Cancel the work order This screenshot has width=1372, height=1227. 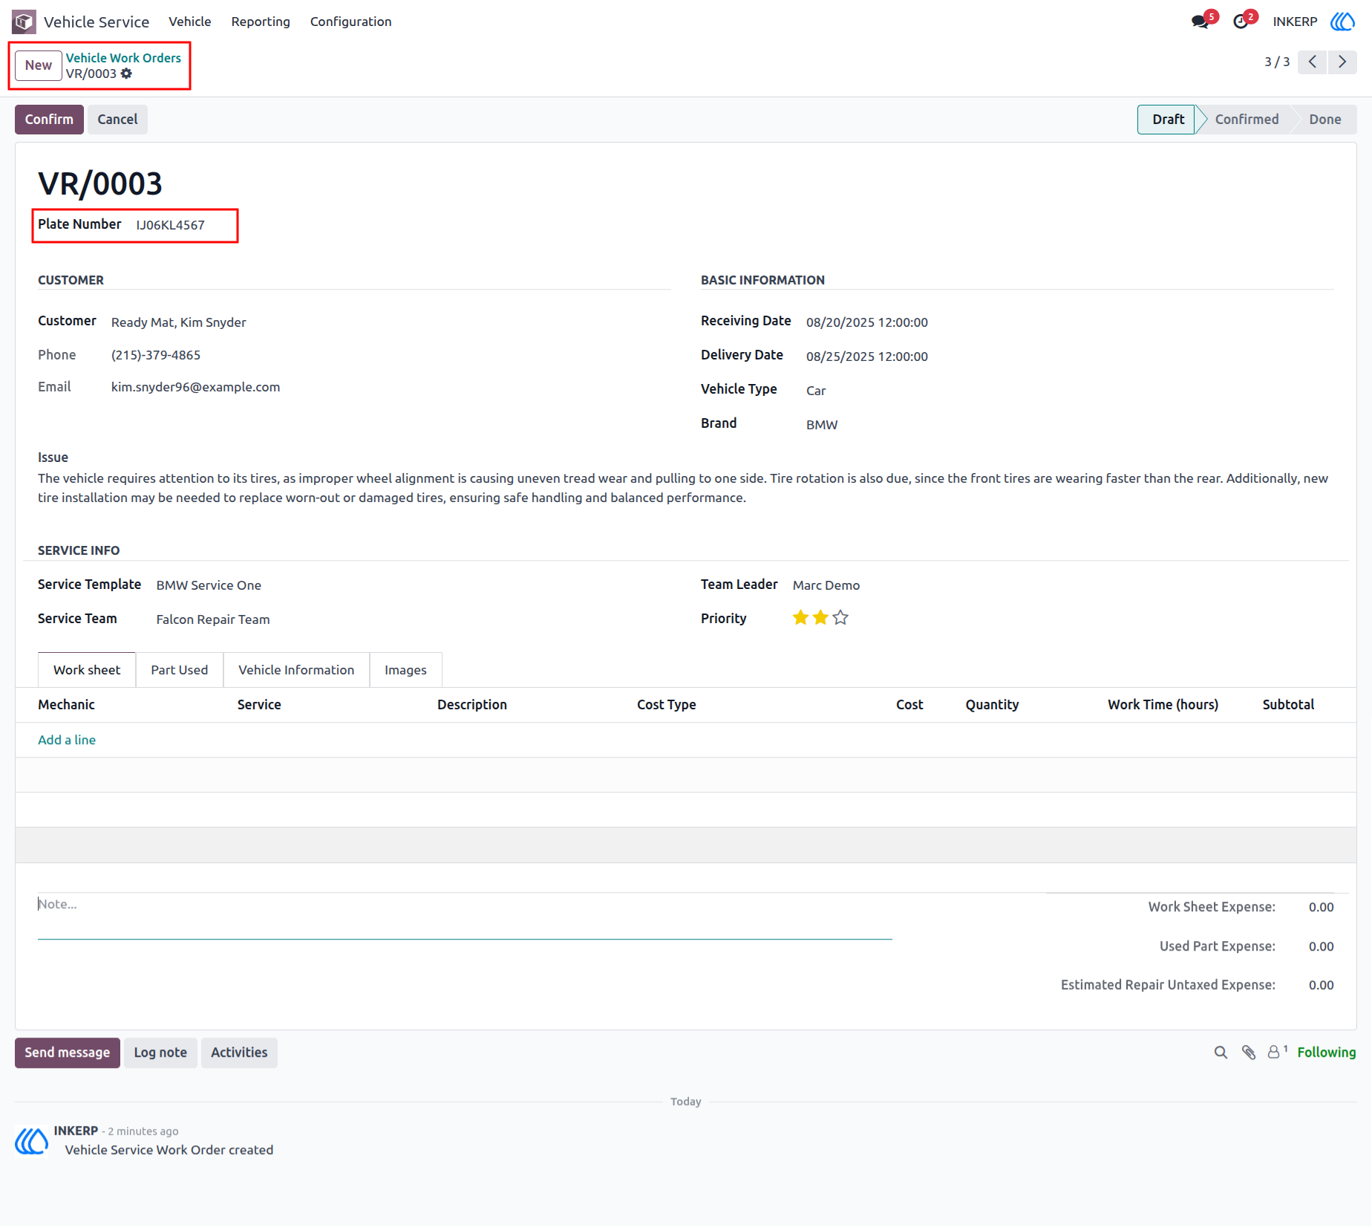pyautogui.click(x=117, y=120)
